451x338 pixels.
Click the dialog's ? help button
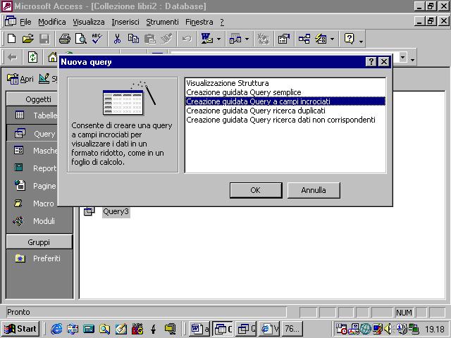coord(371,61)
